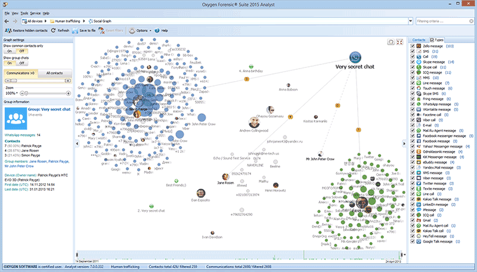Click the Options gear icon
Viewport: 477px width, 272px height.
132,30
